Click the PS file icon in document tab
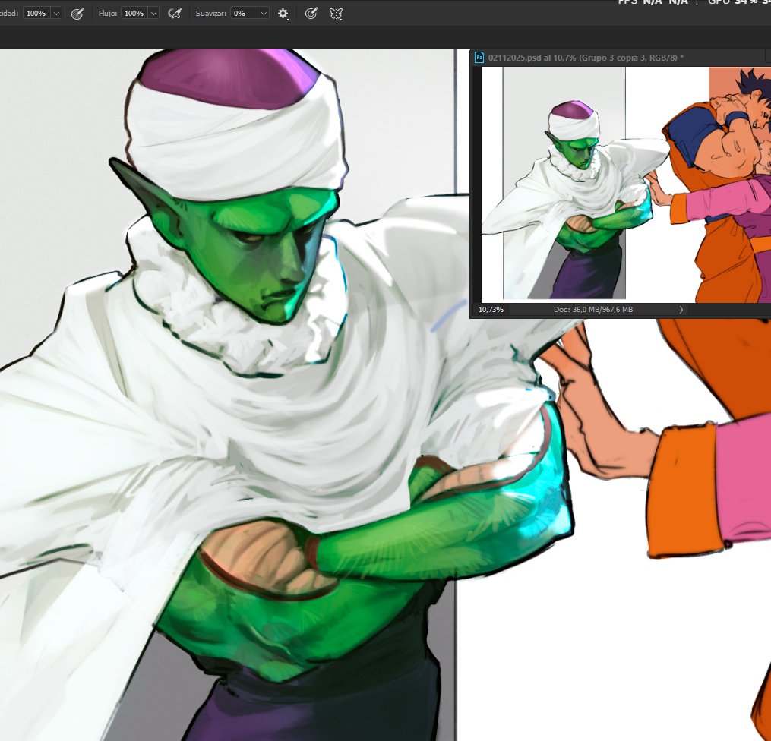Viewport: 771px width, 741px height. pyautogui.click(x=479, y=58)
